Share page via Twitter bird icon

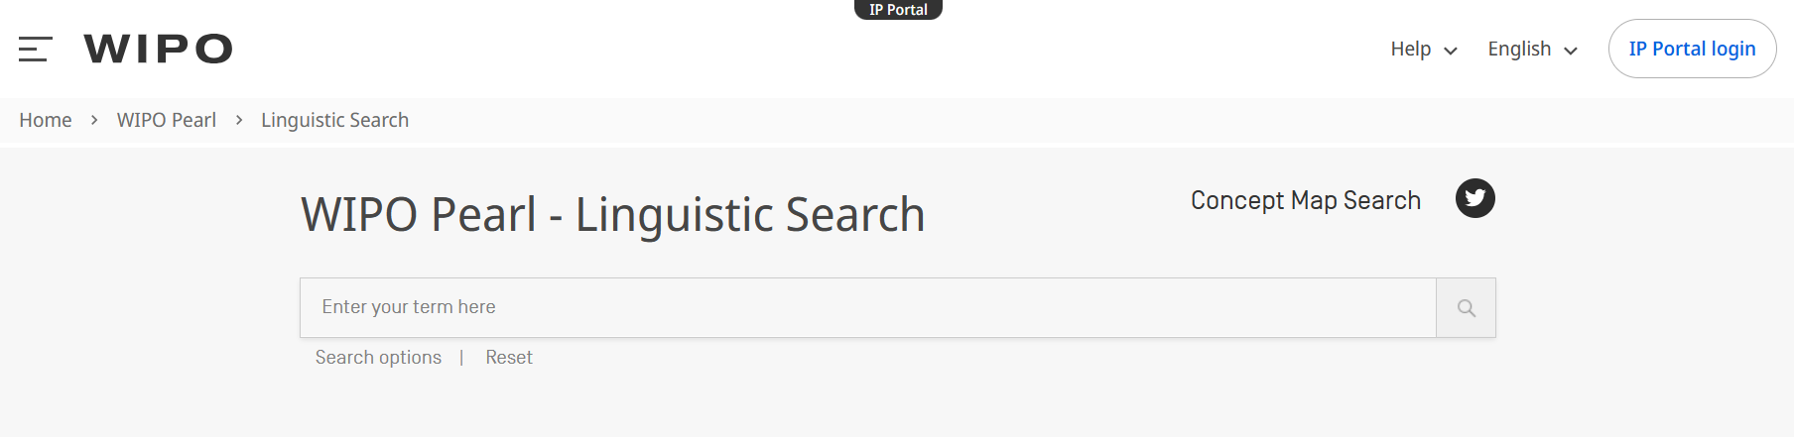pos(1474,198)
